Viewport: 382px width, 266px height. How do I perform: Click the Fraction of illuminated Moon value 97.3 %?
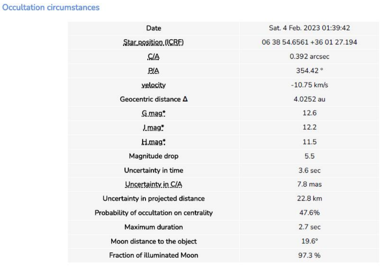point(309,255)
